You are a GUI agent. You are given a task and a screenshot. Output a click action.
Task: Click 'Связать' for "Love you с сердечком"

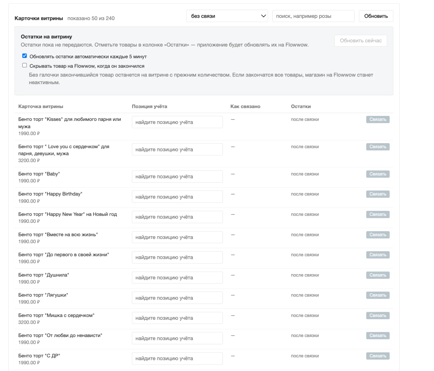tap(378, 147)
